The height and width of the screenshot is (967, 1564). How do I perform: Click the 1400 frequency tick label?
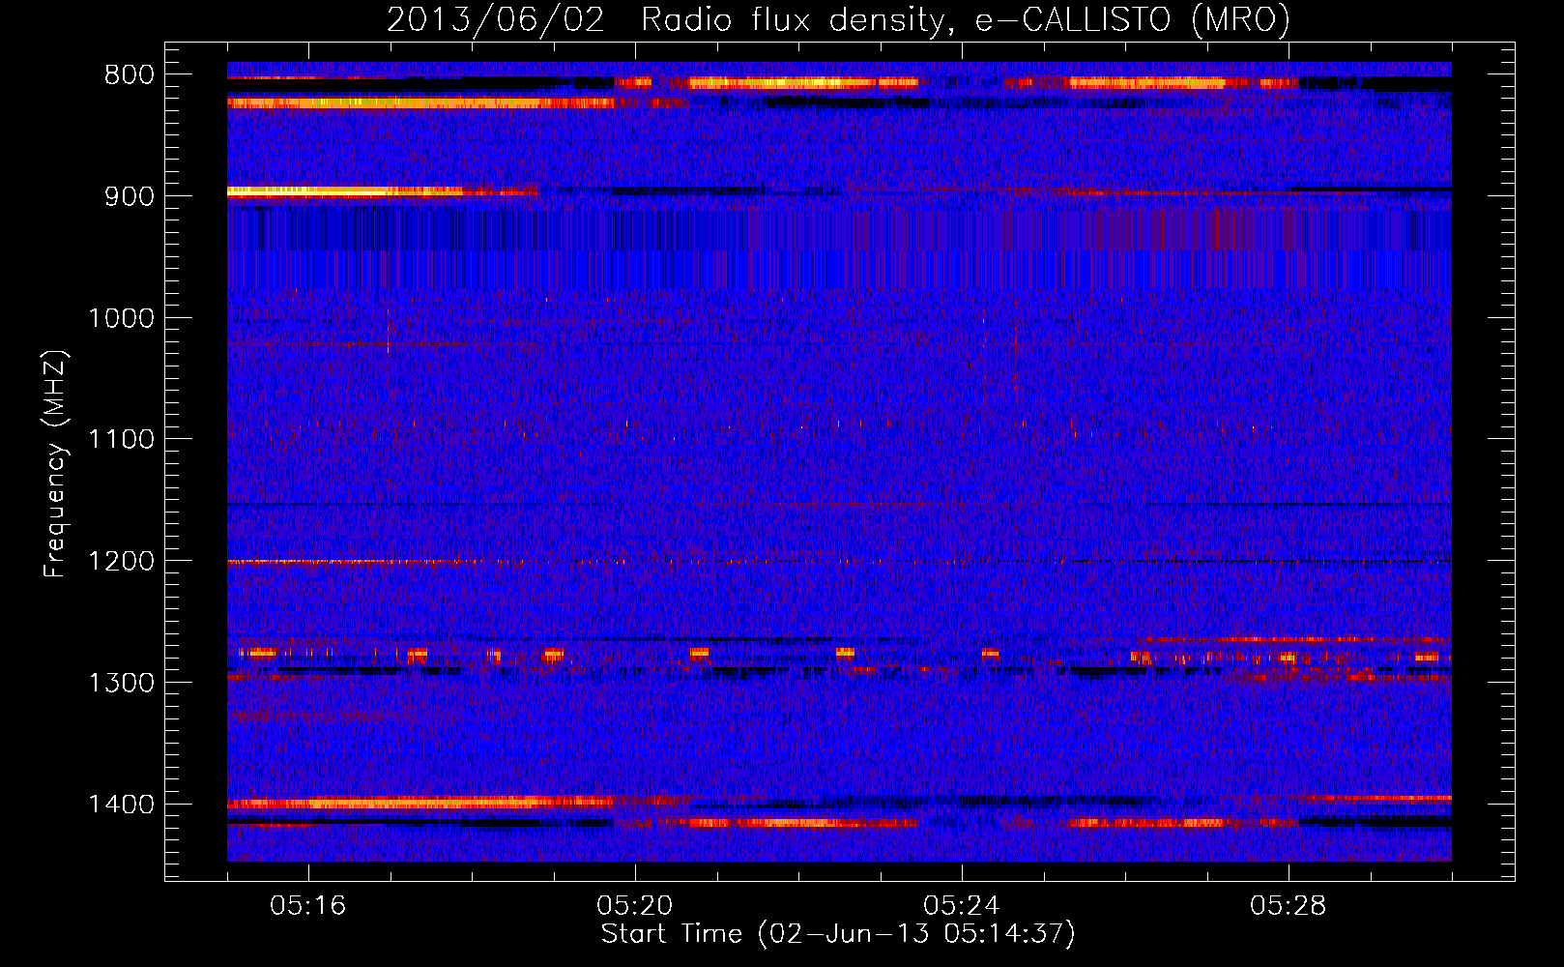pos(121,805)
